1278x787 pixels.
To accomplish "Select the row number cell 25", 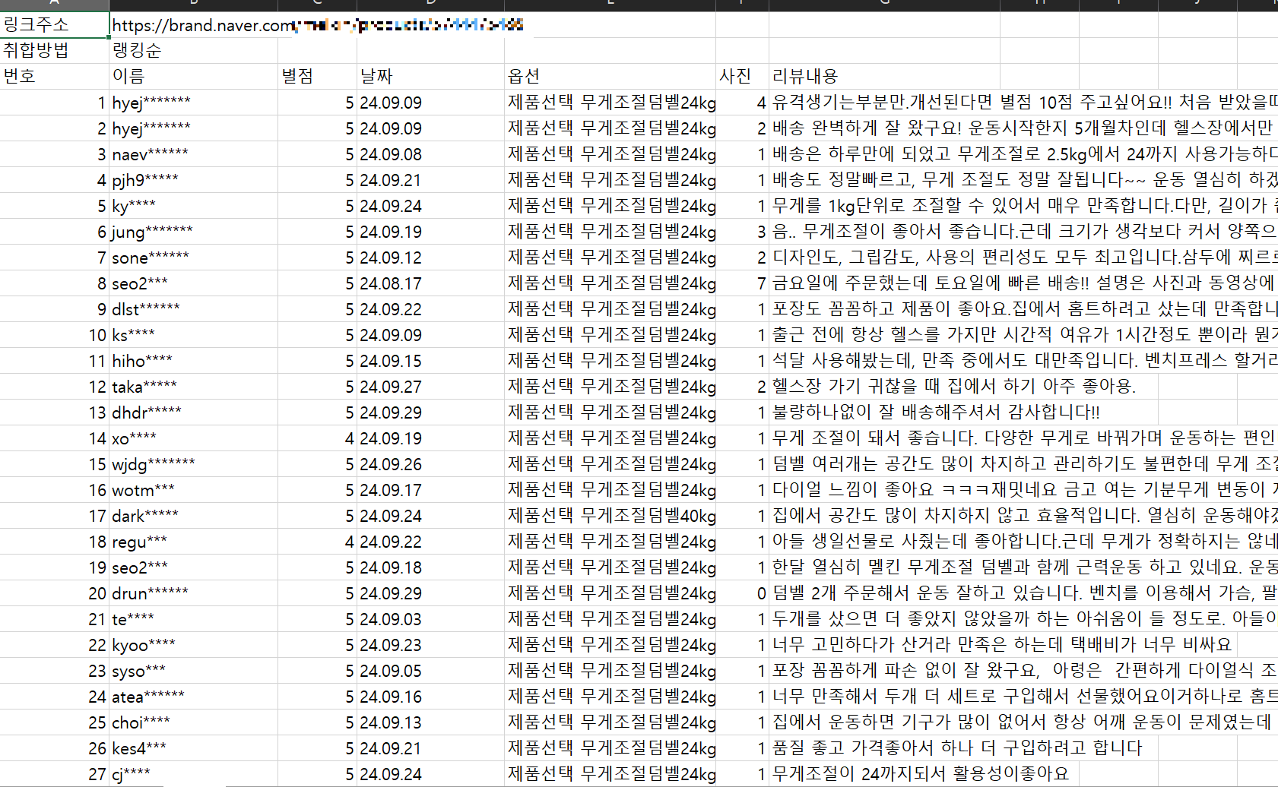I will [x=55, y=722].
